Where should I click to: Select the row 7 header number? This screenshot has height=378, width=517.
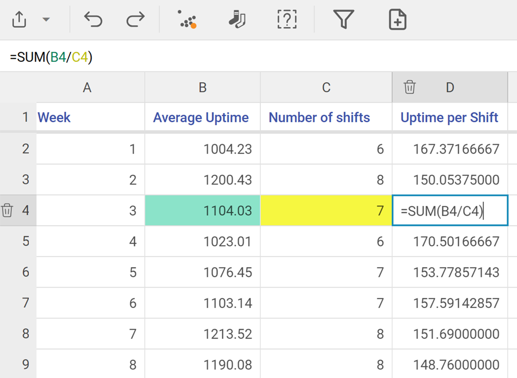[x=26, y=303]
